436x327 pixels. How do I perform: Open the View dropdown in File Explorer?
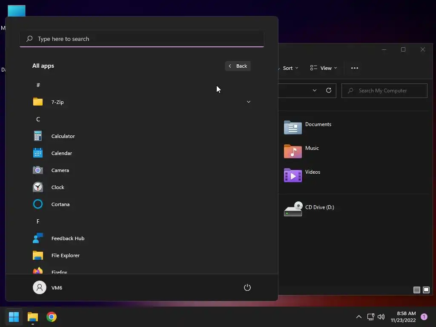tap(324, 68)
